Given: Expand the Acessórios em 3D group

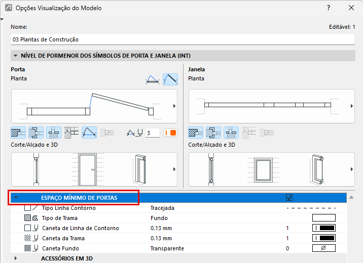Looking at the screenshot, I should pyautogui.click(x=16, y=258).
